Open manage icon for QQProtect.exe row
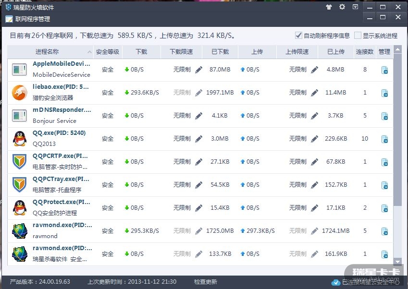This screenshot has height=289, width=408. [x=384, y=208]
